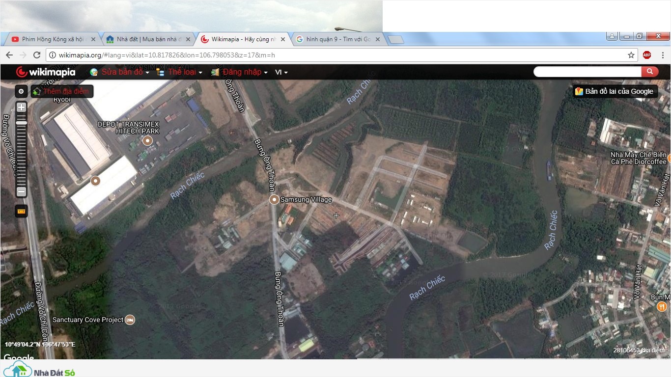Open the yellow ruler distance tool
This screenshot has height=377, width=671.
coord(21,211)
